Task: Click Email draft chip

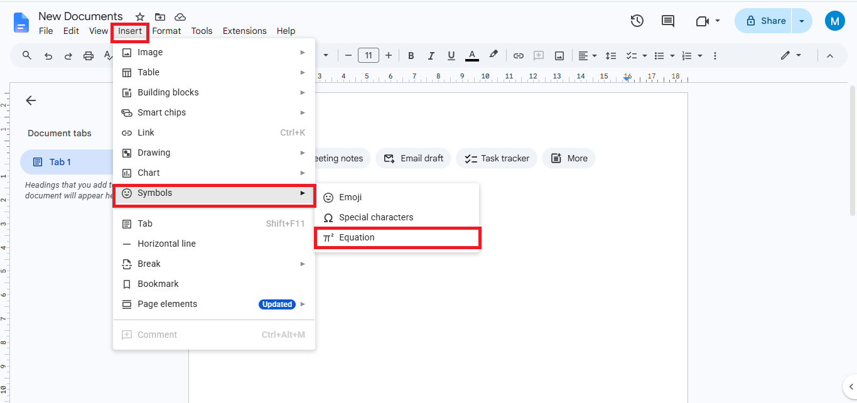Action: pyautogui.click(x=413, y=158)
